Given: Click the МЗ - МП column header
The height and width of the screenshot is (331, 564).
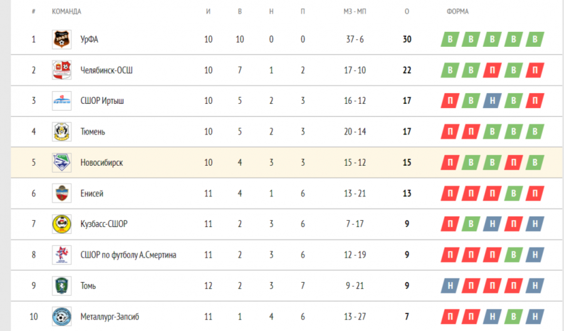Looking at the screenshot, I should point(355,12).
